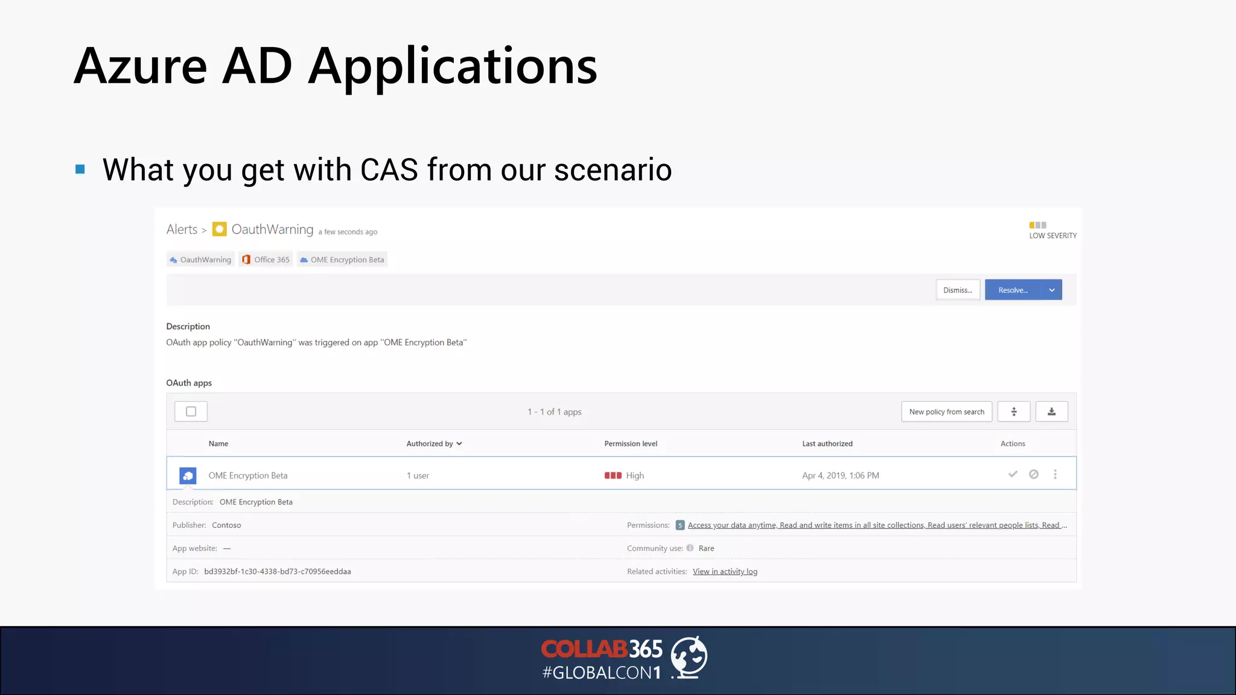Screen dimensions: 1236x695
Task: Select the OME Encryption Beta app name
Action: pyautogui.click(x=248, y=475)
